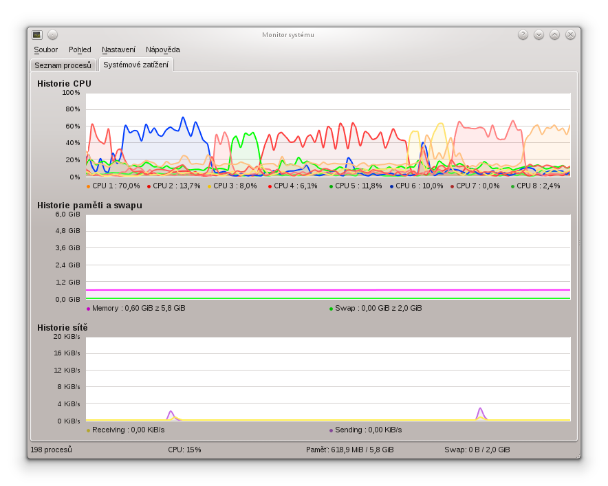The image size is (608, 486).
Task: Click the CPU 8 : 2,4% legend label
Action: click(539, 186)
